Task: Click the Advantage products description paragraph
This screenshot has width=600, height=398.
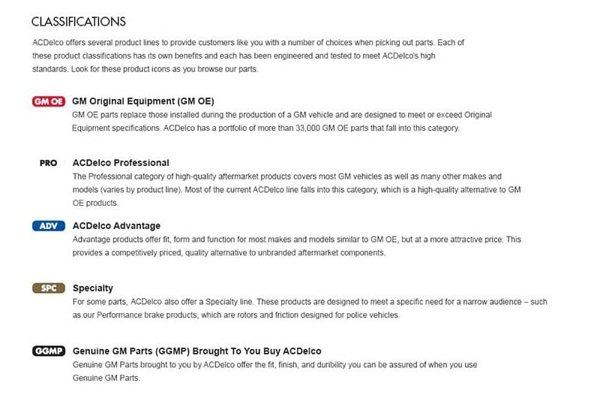Action: [x=296, y=246]
